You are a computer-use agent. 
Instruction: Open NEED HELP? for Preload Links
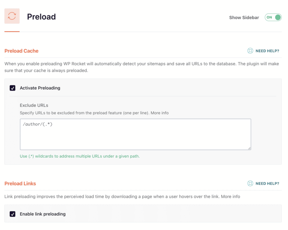pos(267,184)
